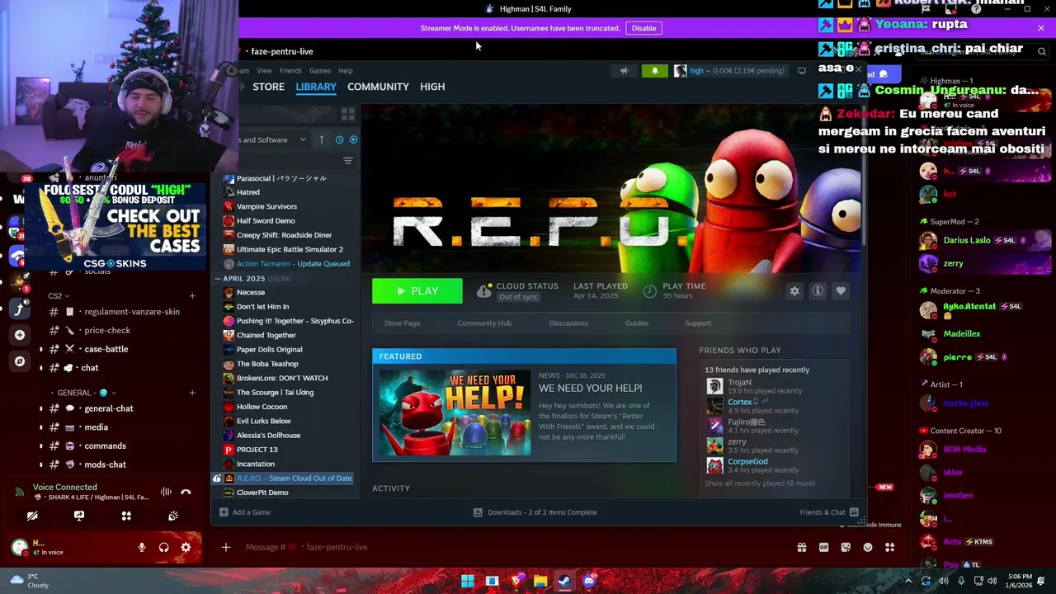The width and height of the screenshot is (1056, 594).
Task: Turn on Discord camera
Action: point(32,516)
